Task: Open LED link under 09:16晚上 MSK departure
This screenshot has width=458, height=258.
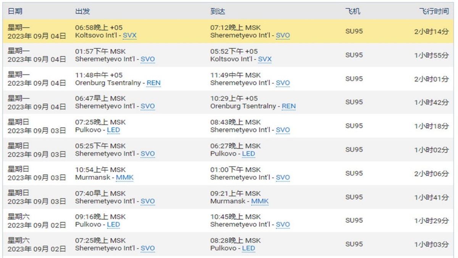Action: click(x=113, y=224)
